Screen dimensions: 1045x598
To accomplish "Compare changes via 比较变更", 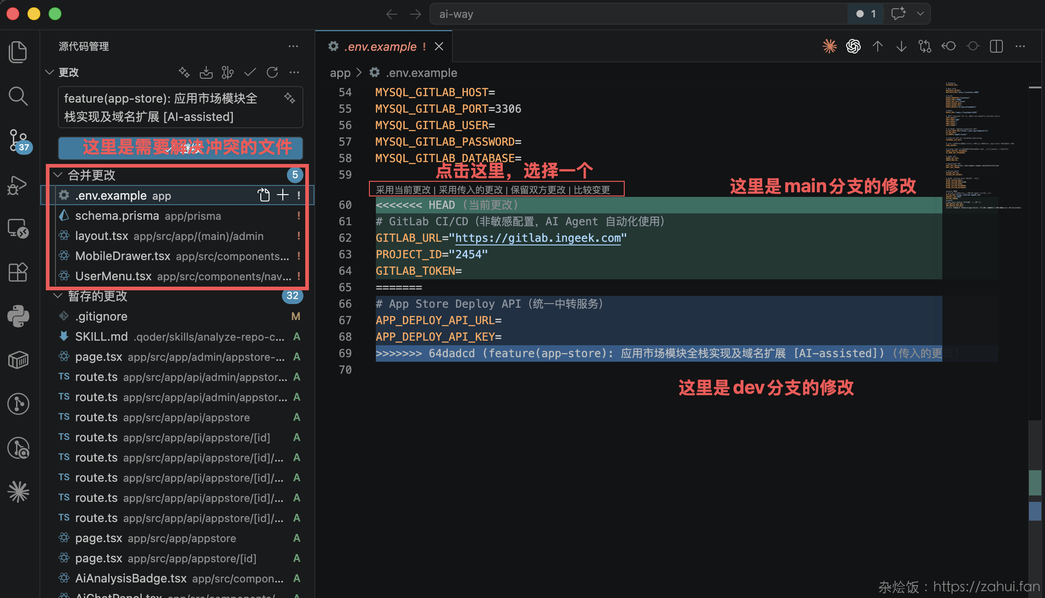I will tap(592, 190).
